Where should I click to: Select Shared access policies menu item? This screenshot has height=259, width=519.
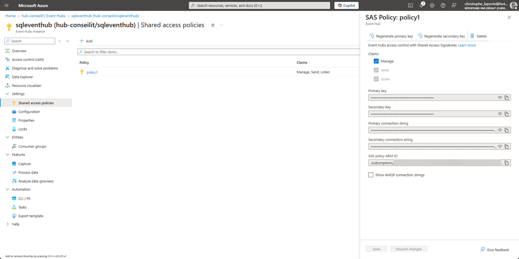36,103
